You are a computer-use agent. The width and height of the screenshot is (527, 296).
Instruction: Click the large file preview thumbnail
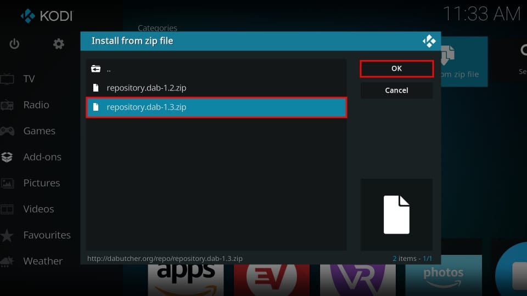(x=396, y=215)
